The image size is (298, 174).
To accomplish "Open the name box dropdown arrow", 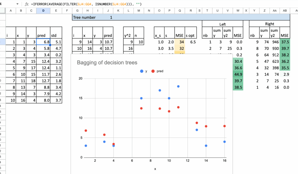I will [18, 4].
